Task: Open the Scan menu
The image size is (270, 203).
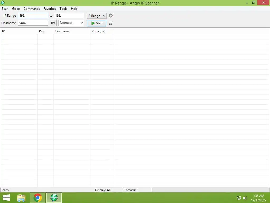Action: (5, 9)
